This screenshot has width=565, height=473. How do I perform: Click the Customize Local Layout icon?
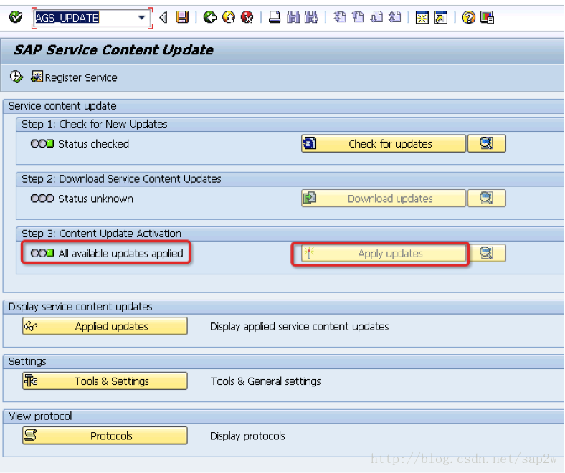click(487, 17)
